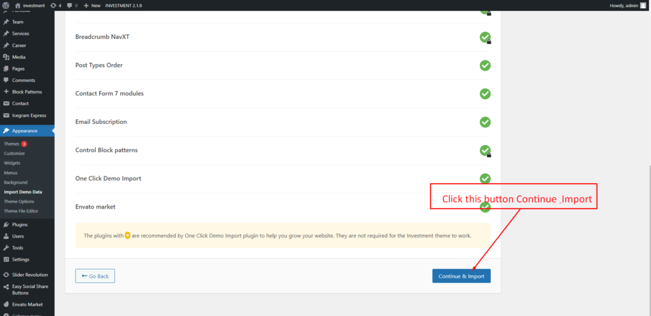The image size is (651, 316).
Task: Toggle the Contact Form 7 modules checkmark
Action: coord(485,94)
